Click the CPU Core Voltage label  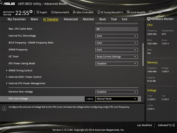[18, 99]
